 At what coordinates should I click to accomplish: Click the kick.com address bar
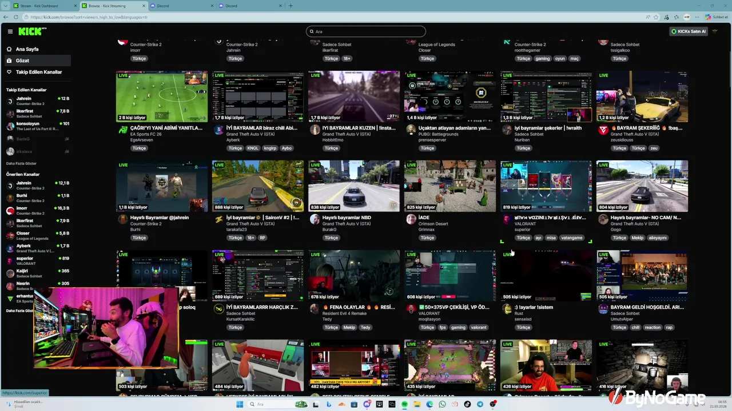(x=332, y=17)
